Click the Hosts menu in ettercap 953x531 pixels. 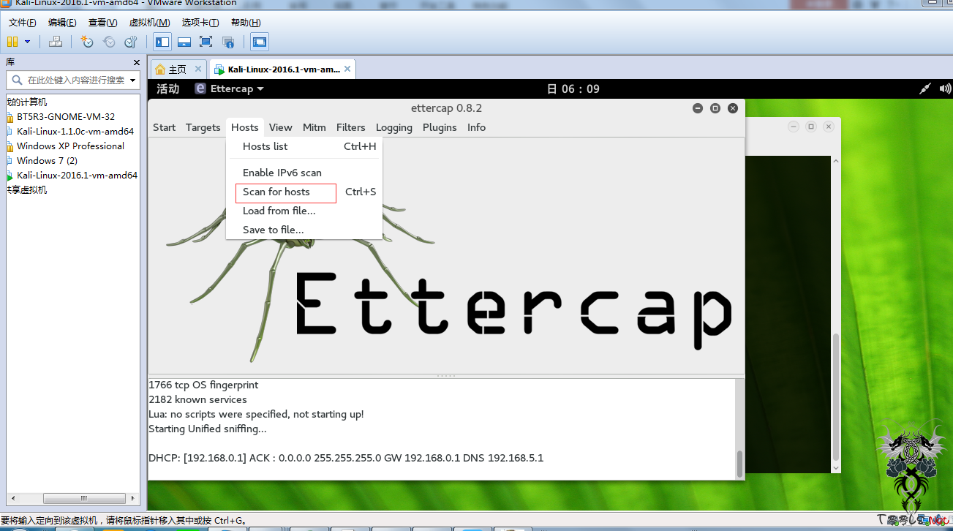click(245, 127)
